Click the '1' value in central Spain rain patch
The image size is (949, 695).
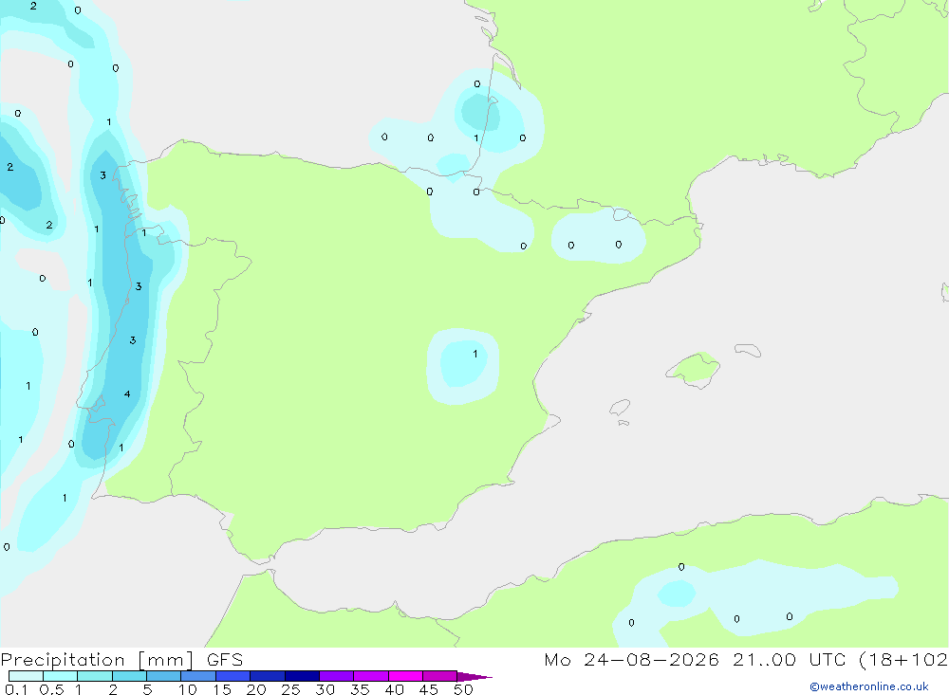pos(475,354)
